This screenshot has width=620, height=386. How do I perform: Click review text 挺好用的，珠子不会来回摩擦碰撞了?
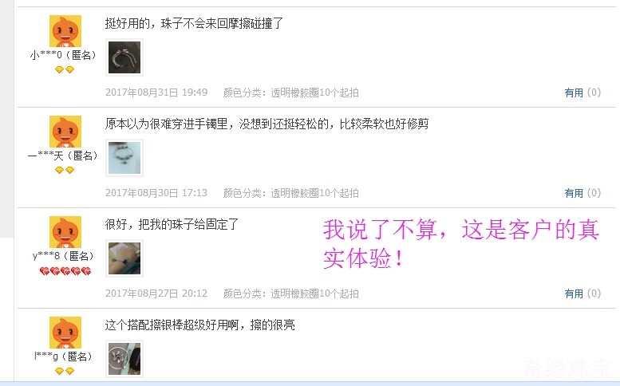[194, 23]
